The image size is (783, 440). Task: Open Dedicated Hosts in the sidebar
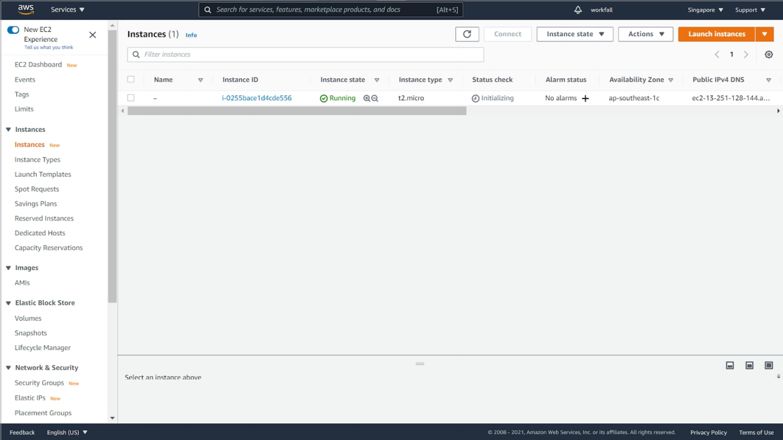[x=40, y=233]
